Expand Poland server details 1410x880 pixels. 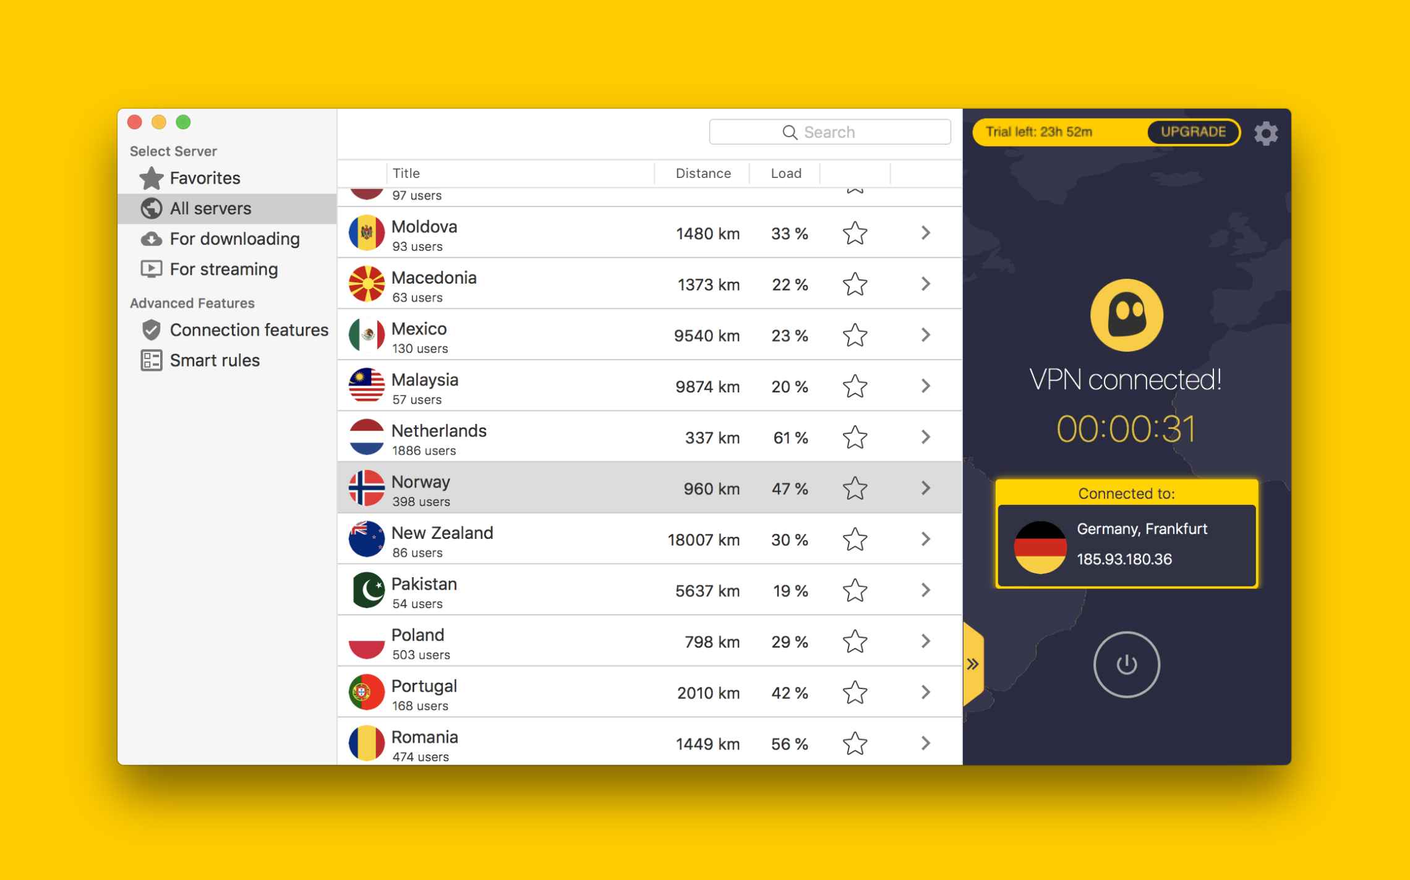pyautogui.click(x=925, y=641)
